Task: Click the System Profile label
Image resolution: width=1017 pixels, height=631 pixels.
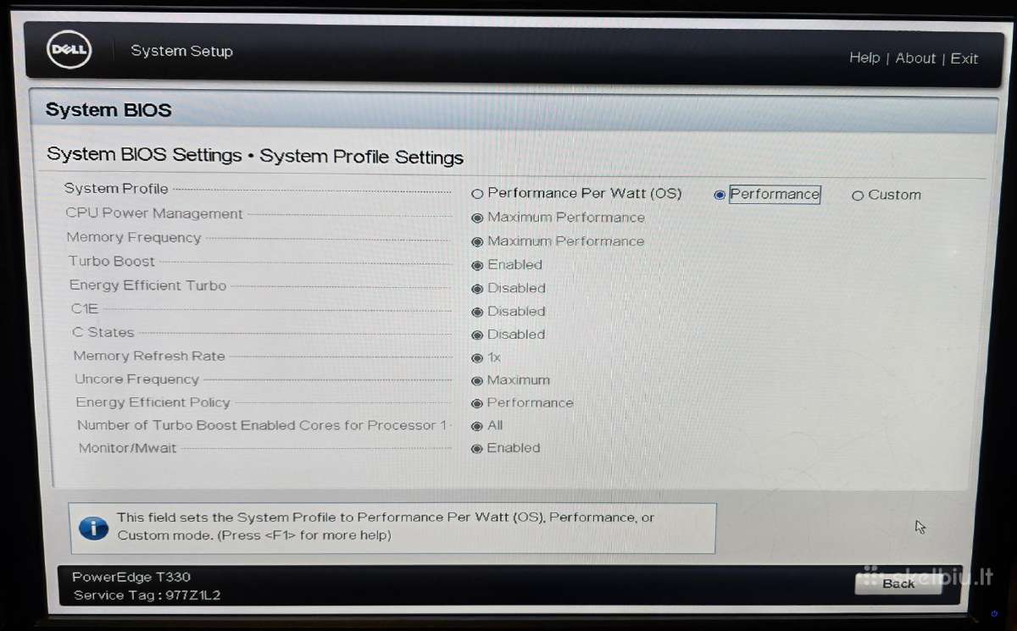Action: [x=116, y=189]
